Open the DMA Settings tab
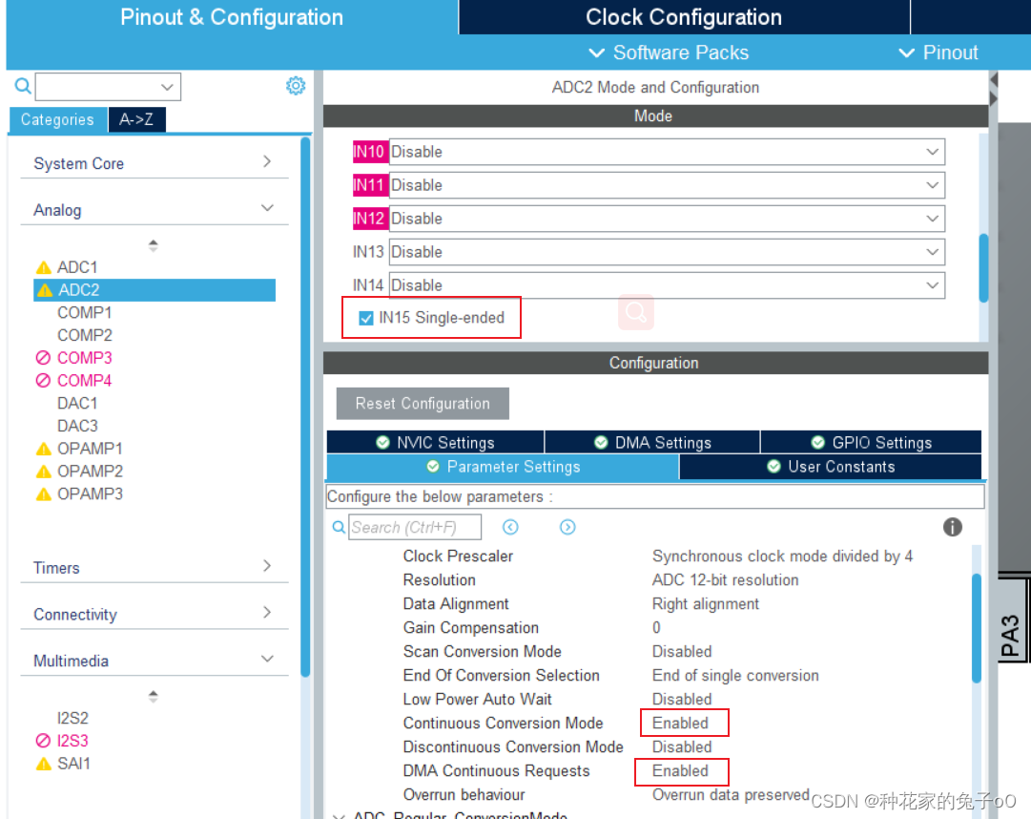Image resolution: width=1031 pixels, height=819 pixels. pos(652,442)
